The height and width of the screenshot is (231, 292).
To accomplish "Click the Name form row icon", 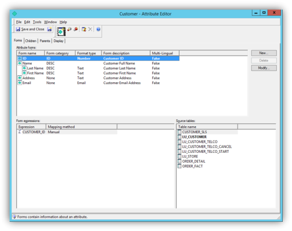I will coord(20,63).
